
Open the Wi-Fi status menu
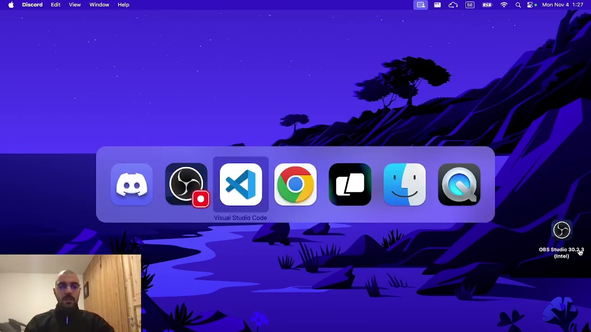point(504,5)
